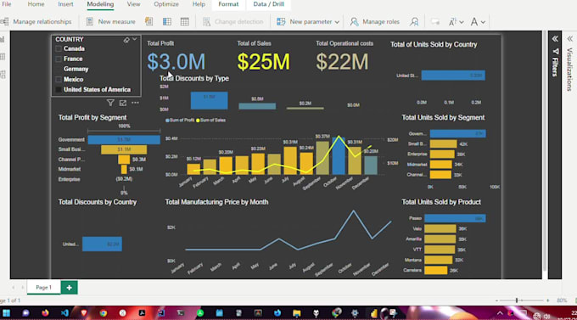The image size is (577, 320).
Task: Check the Canada checkbox in slicer
Action: (x=59, y=48)
